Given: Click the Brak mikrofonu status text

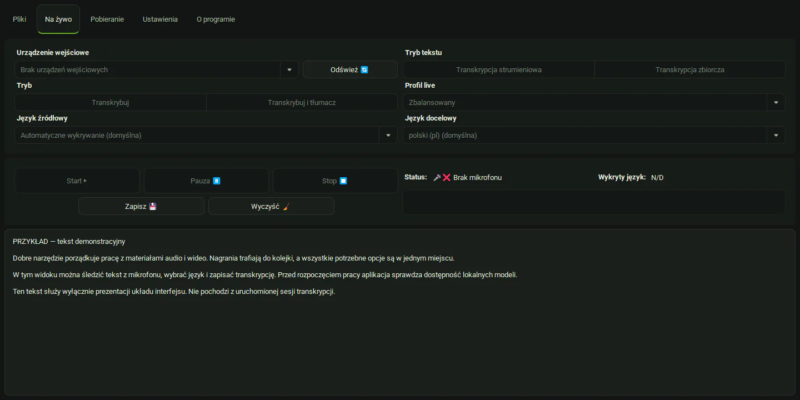Looking at the screenshot, I should 477,178.
